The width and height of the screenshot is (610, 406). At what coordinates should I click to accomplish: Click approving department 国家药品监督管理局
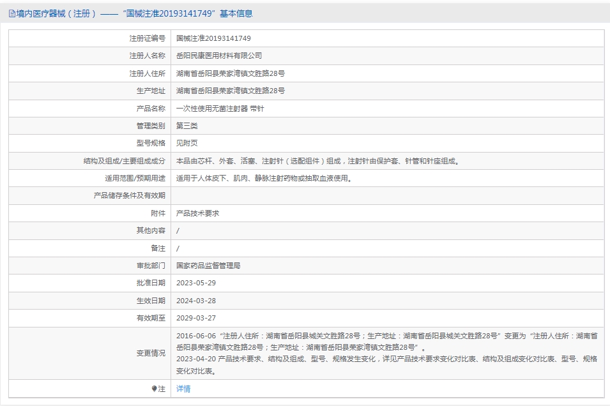coord(208,265)
